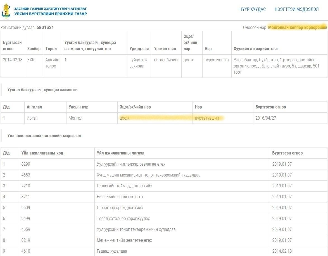Click highlighted shareholder name пүрэвтүвшин
The height and width of the screenshot is (256, 328).
pyautogui.click(x=207, y=118)
